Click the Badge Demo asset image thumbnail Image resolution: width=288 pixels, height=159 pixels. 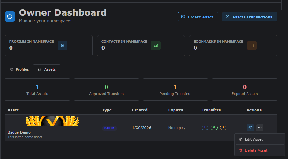52,121
